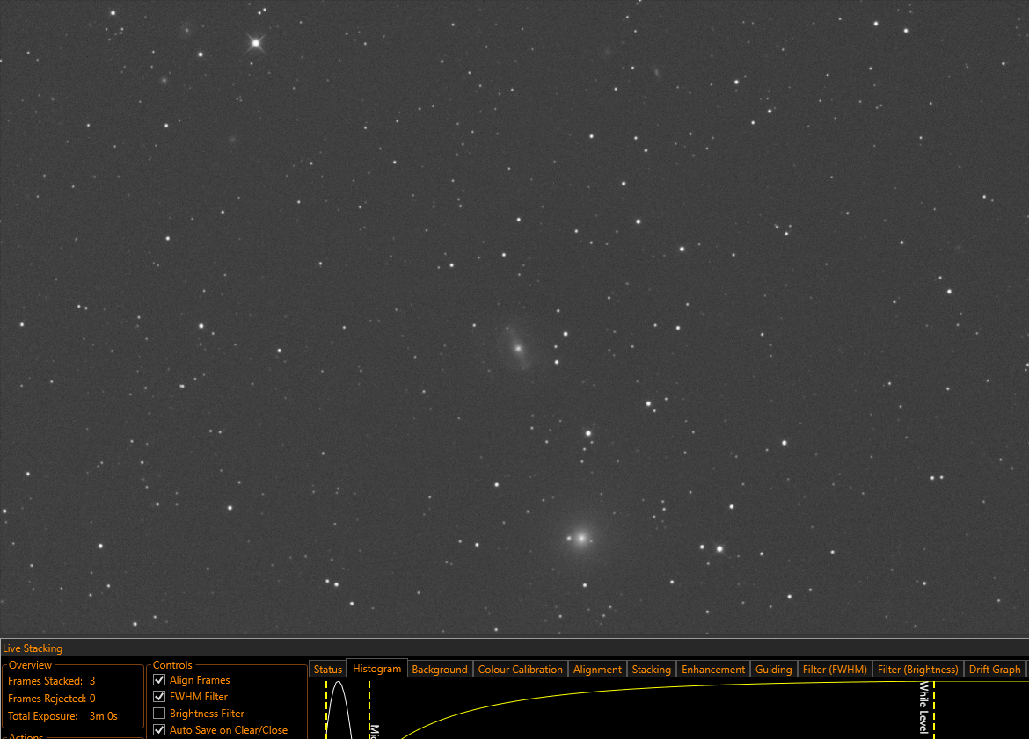Viewport: 1029px width, 739px height.
Task: Open the Drift Graph tab
Action: coord(995,670)
